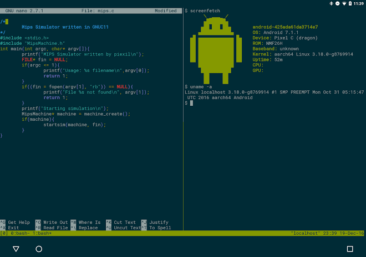Click the Get Help nano shortcut

click(15, 222)
